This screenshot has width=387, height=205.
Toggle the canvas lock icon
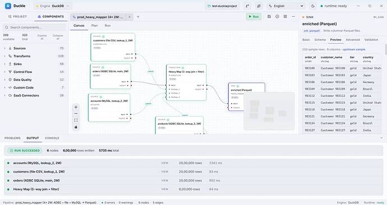coord(76,127)
